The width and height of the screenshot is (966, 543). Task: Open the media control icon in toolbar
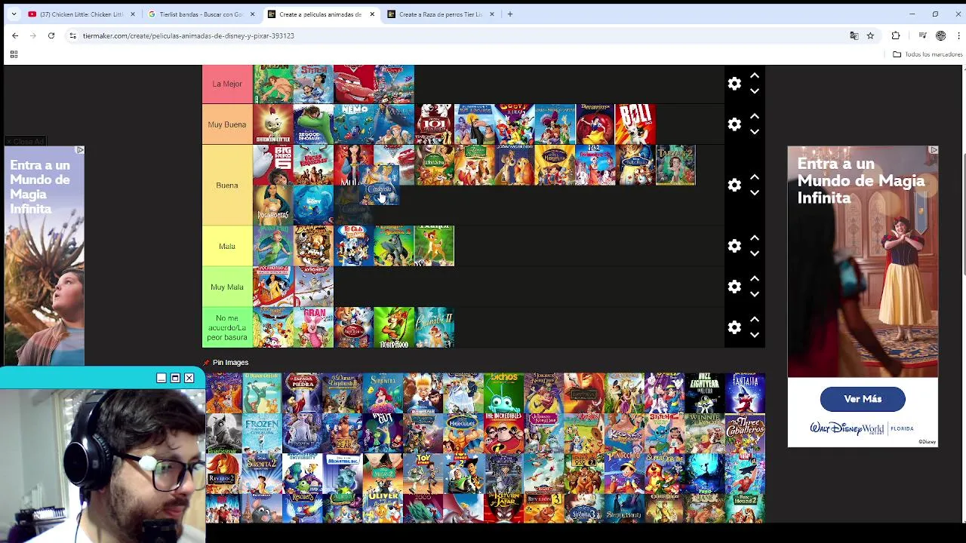[922, 35]
